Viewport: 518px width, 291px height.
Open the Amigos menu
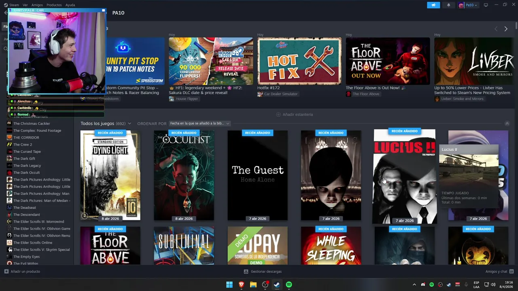tap(37, 5)
